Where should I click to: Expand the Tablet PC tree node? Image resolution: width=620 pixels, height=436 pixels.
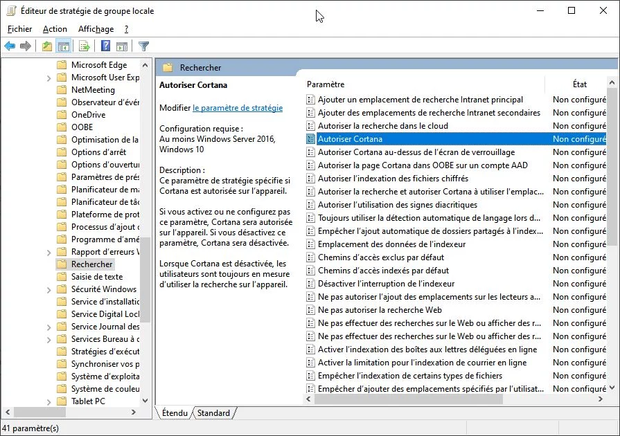pos(49,401)
